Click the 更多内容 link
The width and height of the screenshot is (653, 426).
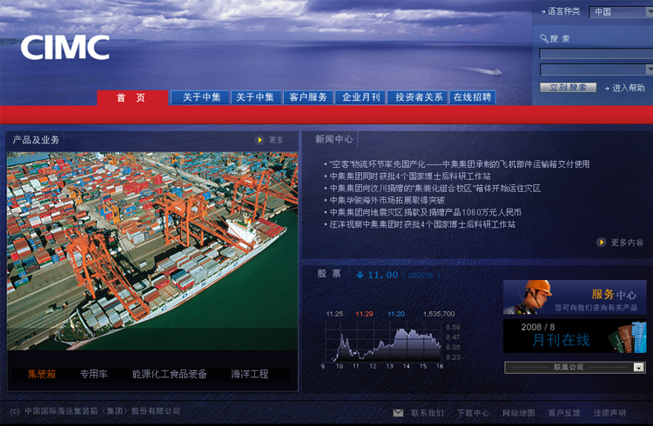(x=627, y=243)
